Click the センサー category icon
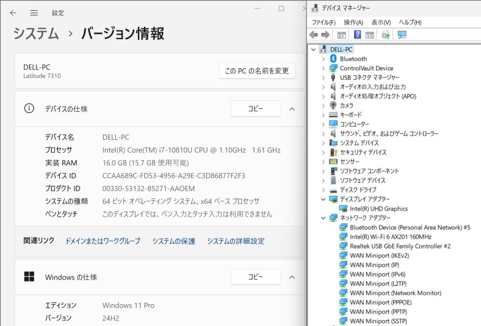 (x=333, y=162)
